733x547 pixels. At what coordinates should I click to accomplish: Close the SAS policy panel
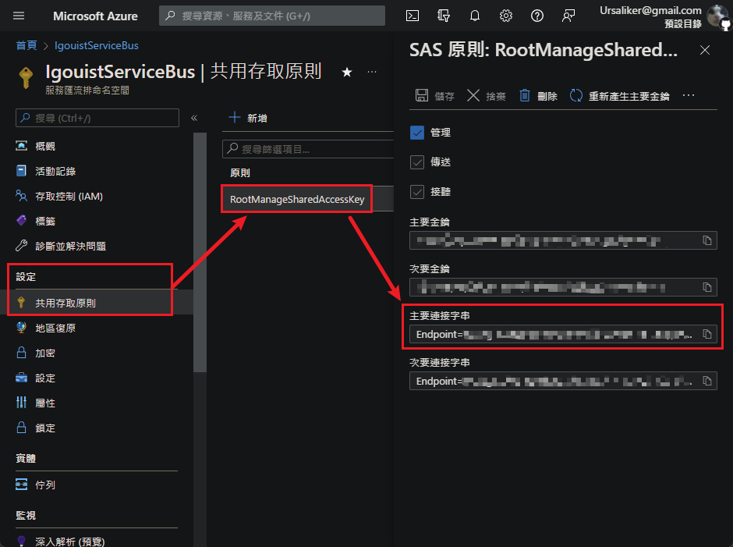pos(705,50)
